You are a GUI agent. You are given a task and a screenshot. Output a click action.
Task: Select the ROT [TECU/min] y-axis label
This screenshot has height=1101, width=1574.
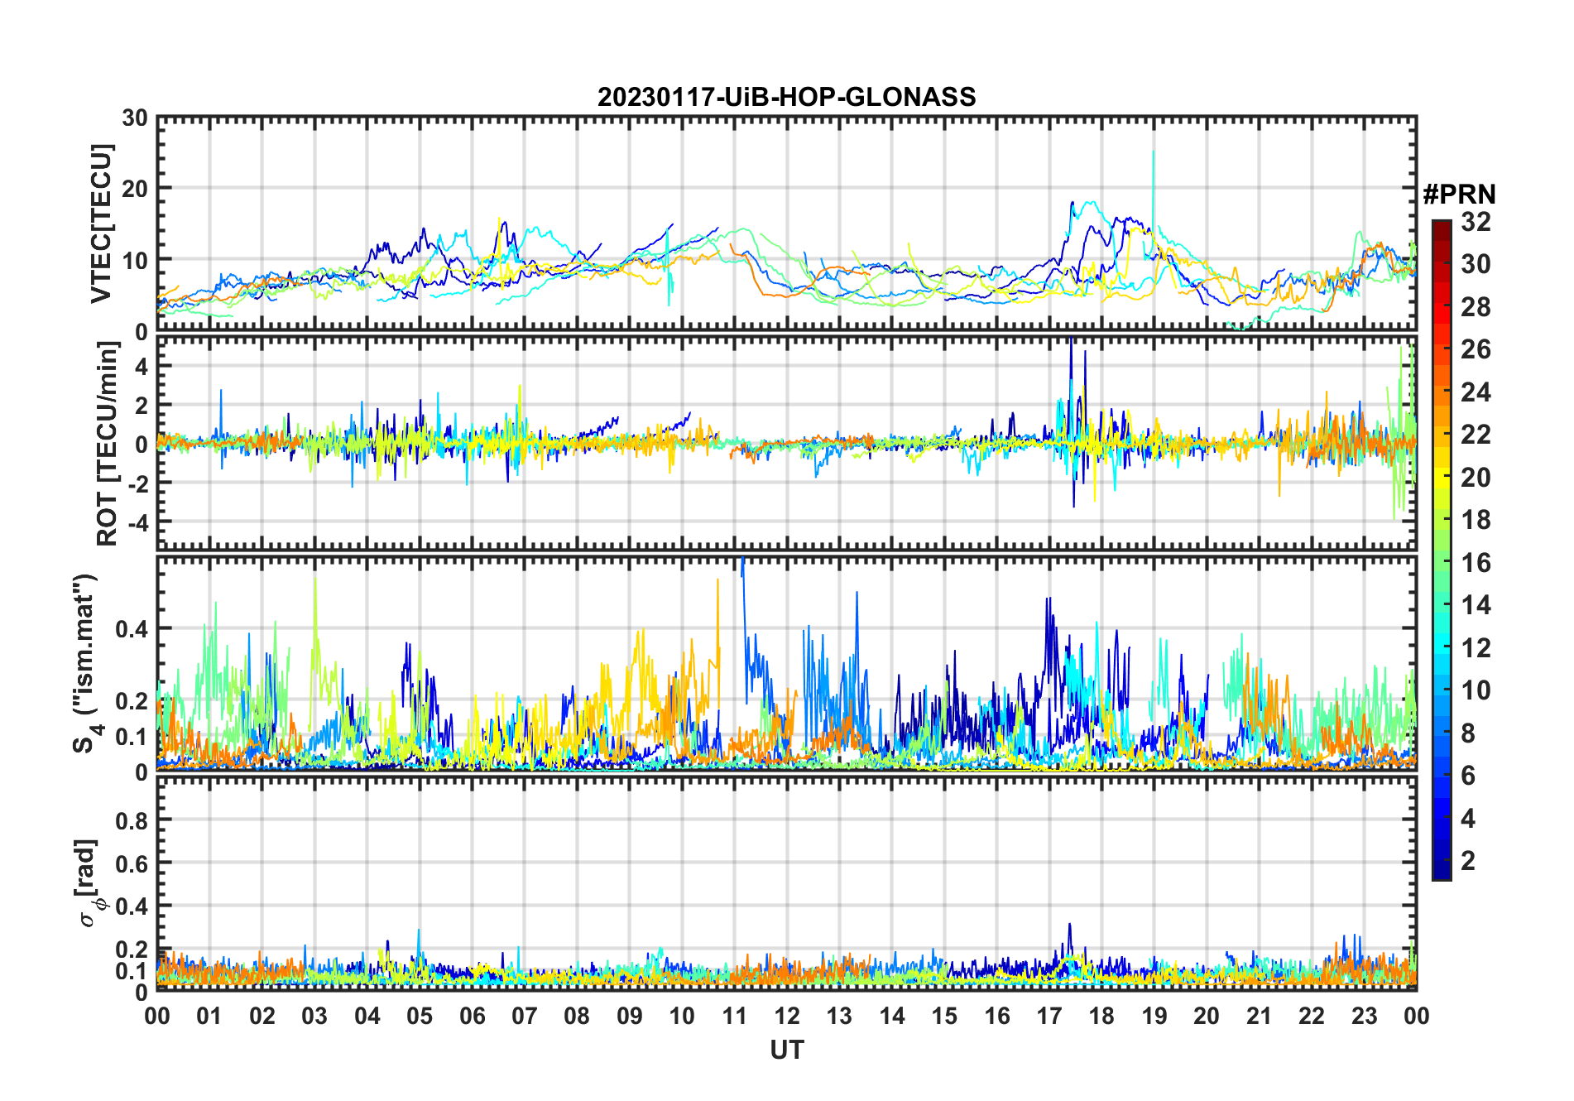pyautogui.click(x=108, y=444)
